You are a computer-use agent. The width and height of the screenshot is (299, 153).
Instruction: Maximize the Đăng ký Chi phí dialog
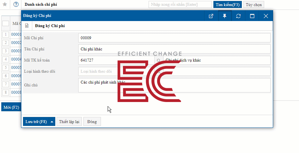252,16
